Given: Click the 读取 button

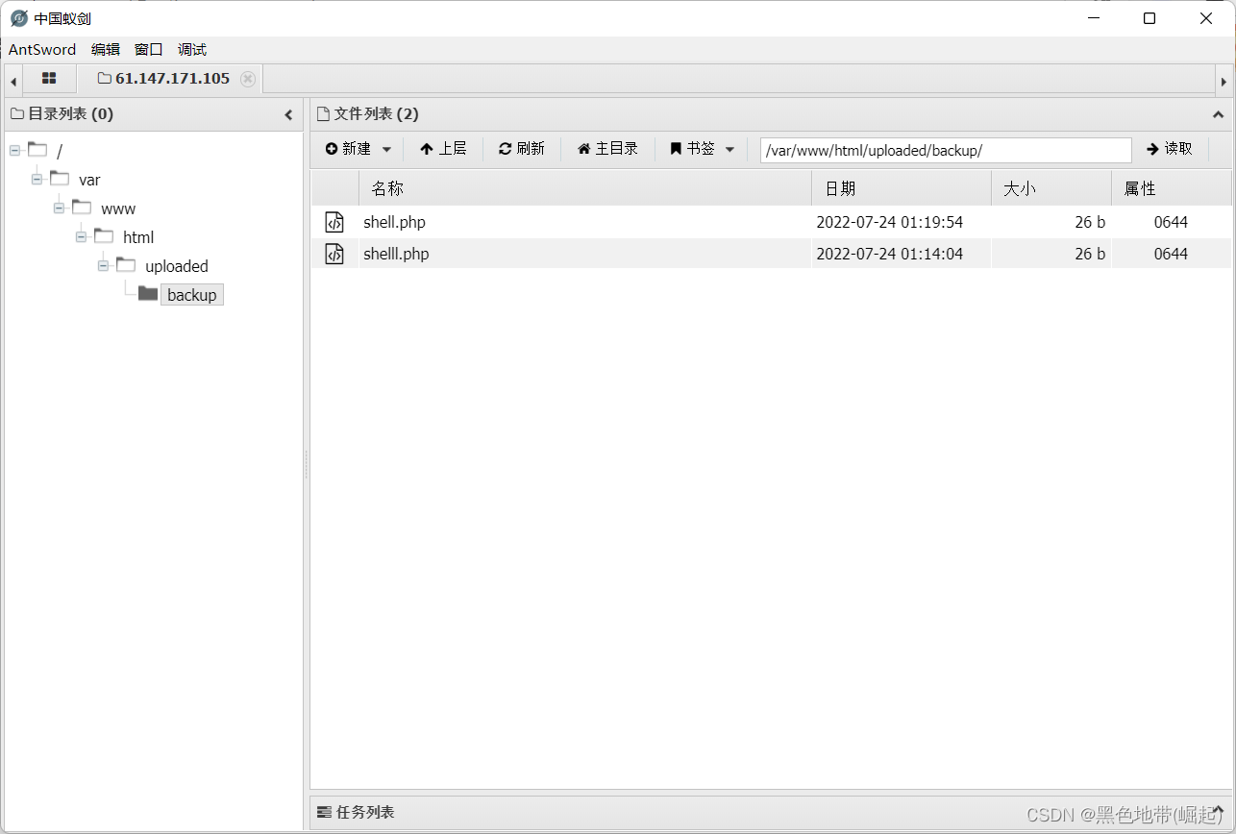Looking at the screenshot, I should click(x=1170, y=149).
